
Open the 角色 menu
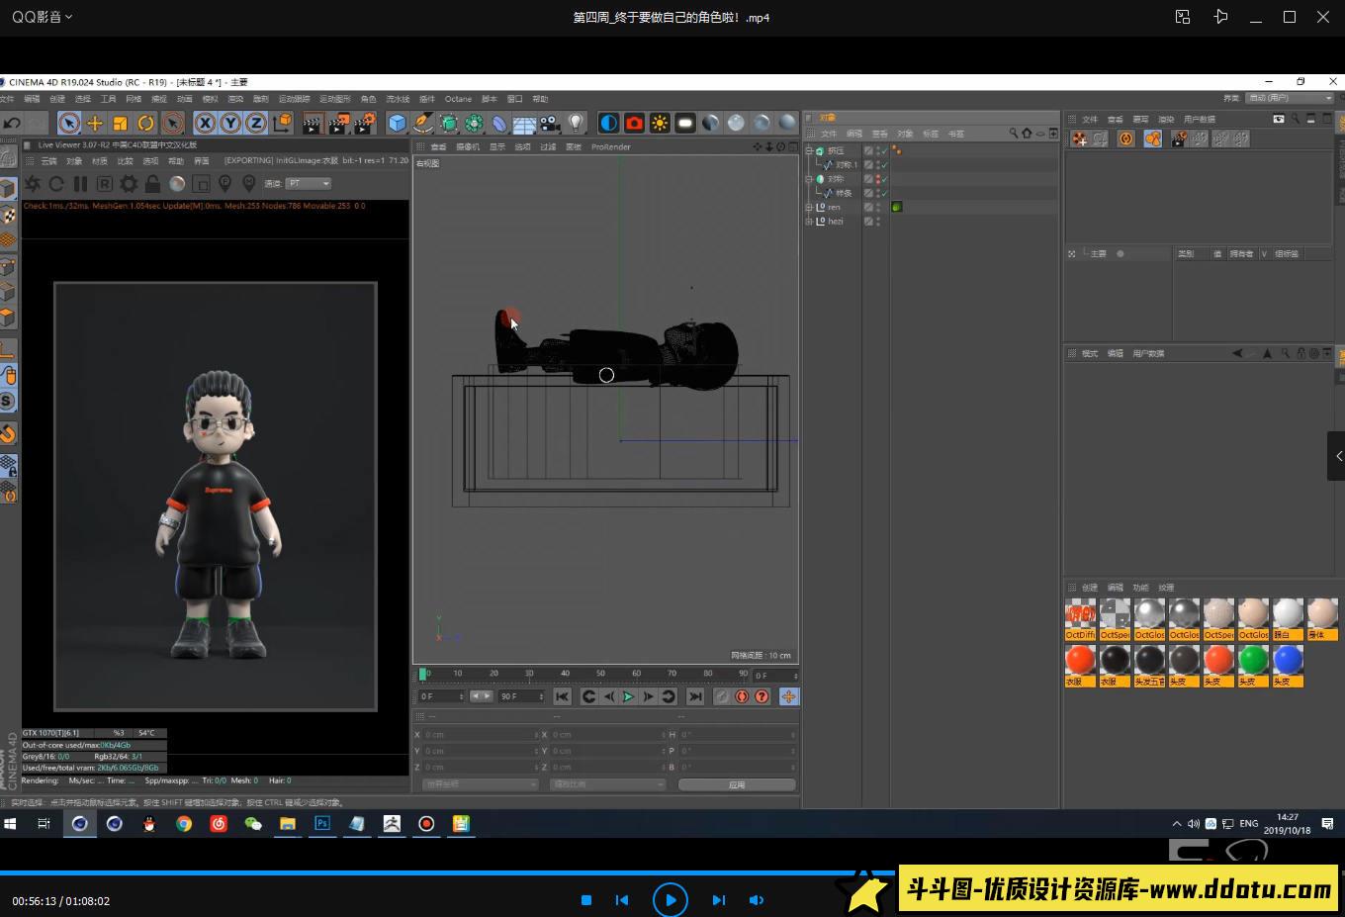(368, 99)
